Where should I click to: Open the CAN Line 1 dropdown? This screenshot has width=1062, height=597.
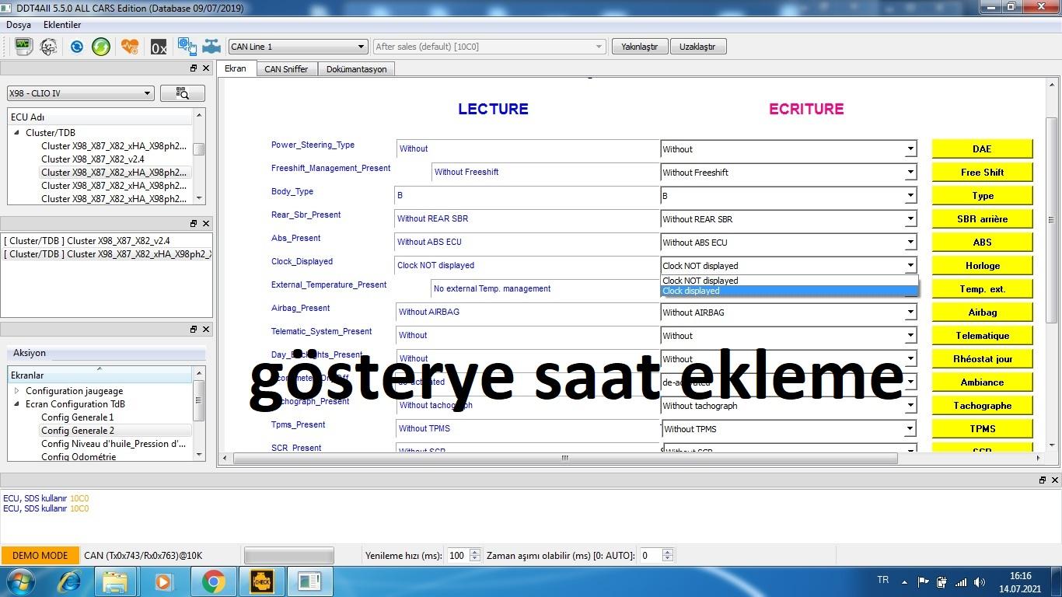pyautogui.click(x=297, y=47)
